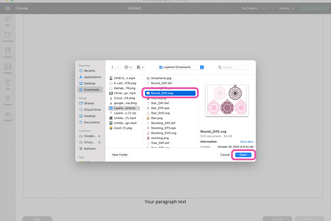Select file Stocking_SVG.svg
Screen dimensions: 331x221
[170, 133]
